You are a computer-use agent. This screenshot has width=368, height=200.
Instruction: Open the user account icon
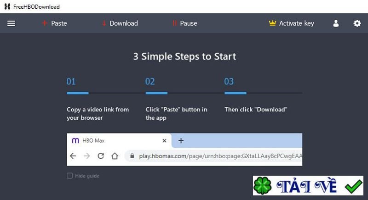tap(336, 23)
